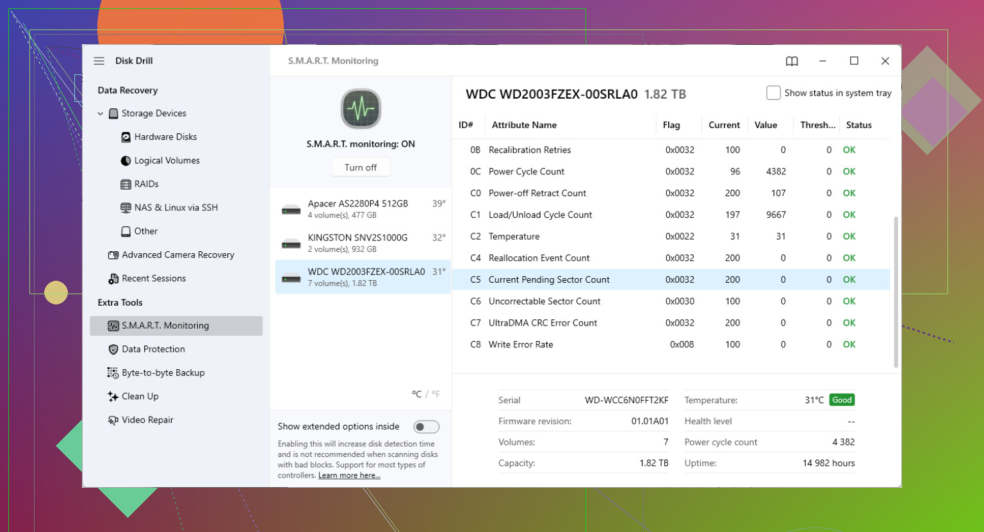
Task: Sort by Status column header
Action: tap(858, 125)
